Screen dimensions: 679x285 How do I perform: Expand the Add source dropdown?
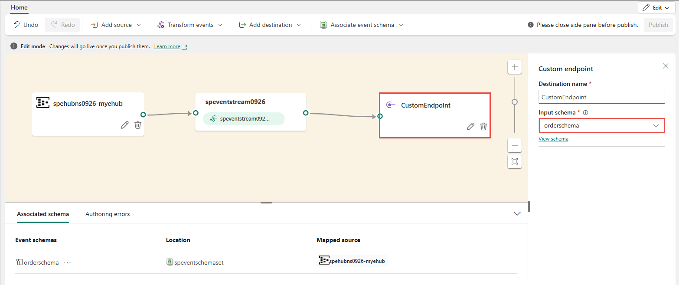[x=116, y=25]
